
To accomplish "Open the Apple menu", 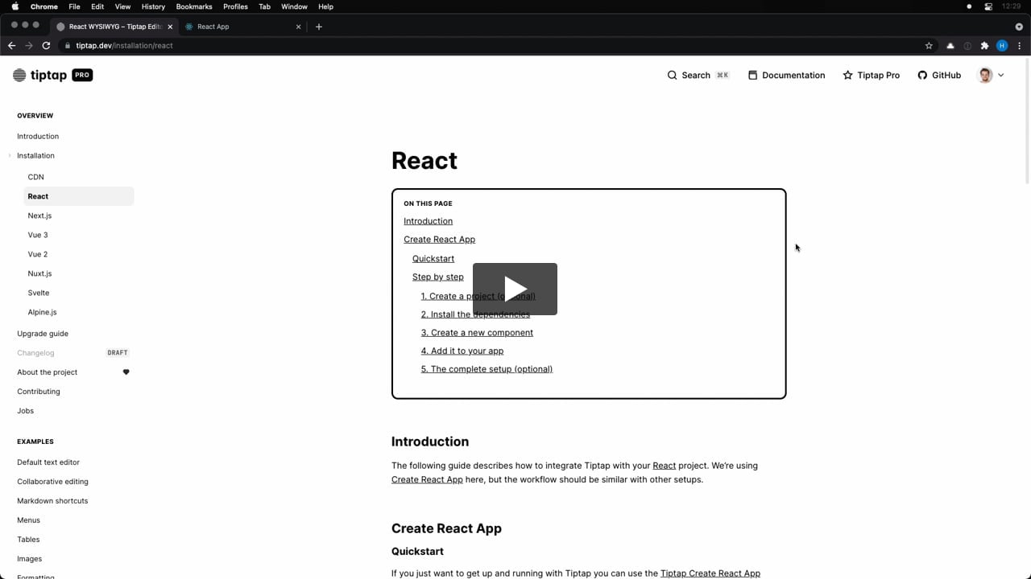I will click(x=14, y=6).
